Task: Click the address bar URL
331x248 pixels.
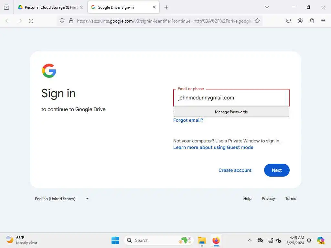Action: [x=164, y=21]
